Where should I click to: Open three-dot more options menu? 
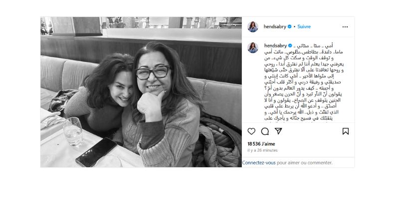(x=345, y=27)
